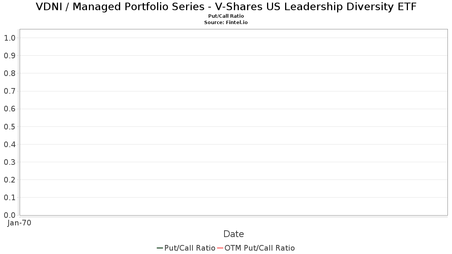The image size is (452, 254).
Task: Click the Jan-70 x-axis label
Action: pos(19,223)
